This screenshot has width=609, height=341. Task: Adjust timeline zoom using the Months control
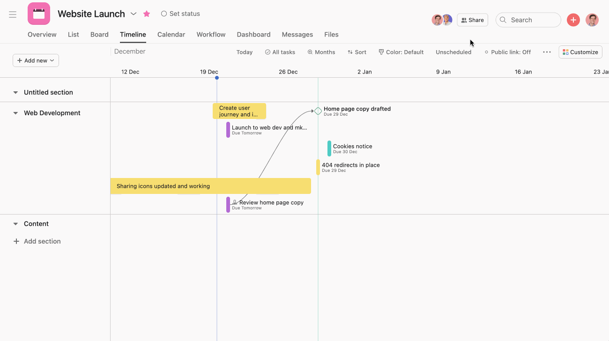point(321,52)
